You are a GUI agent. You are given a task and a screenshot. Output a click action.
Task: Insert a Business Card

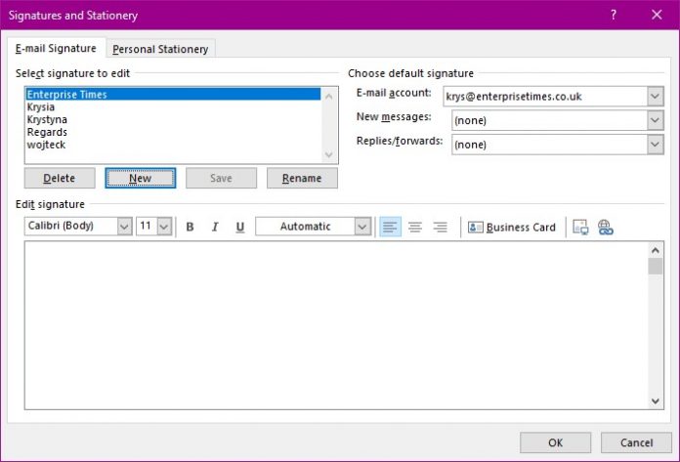pos(512,228)
